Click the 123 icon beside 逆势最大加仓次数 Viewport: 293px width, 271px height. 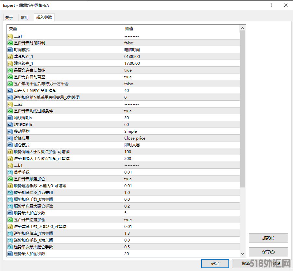point(10,254)
